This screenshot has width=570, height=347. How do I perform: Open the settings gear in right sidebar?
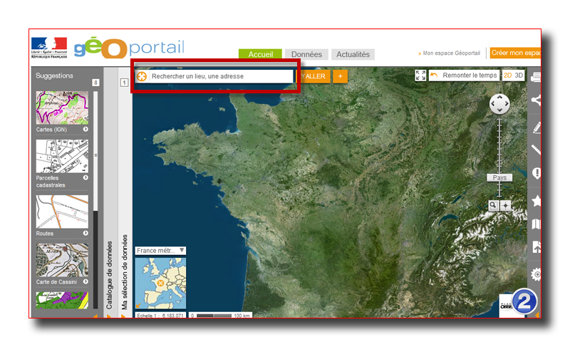537,274
